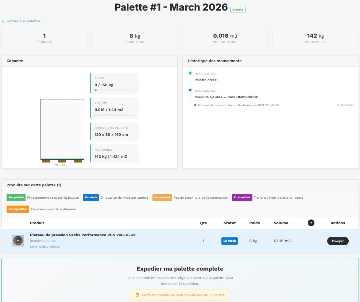Click the pallet diagram illustration
This screenshot has height=302, width=360.
tap(62, 130)
